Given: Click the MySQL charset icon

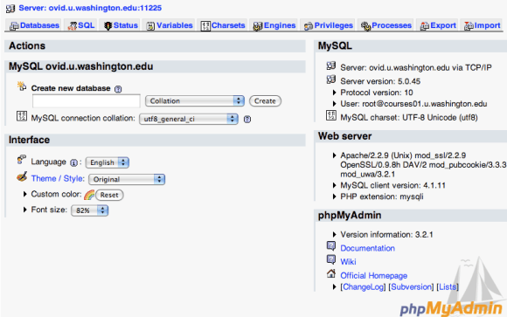Looking at the screenshot, I should (331, 115).
